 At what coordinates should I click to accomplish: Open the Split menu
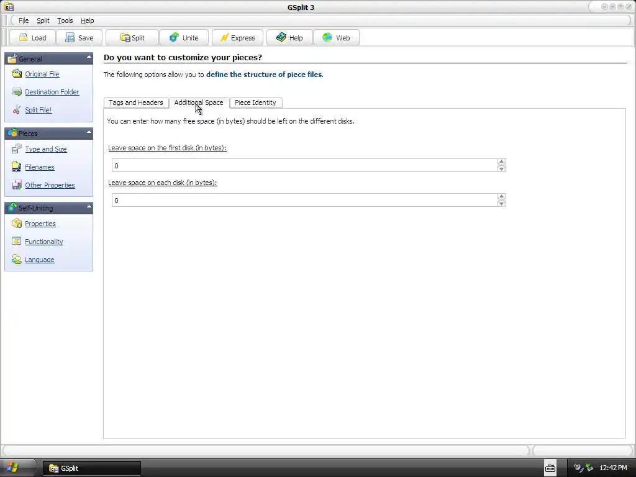(x=43, y=20)
